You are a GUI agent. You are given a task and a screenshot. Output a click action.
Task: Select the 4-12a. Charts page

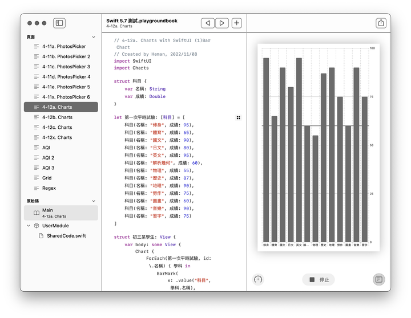(x=61, y=107)
